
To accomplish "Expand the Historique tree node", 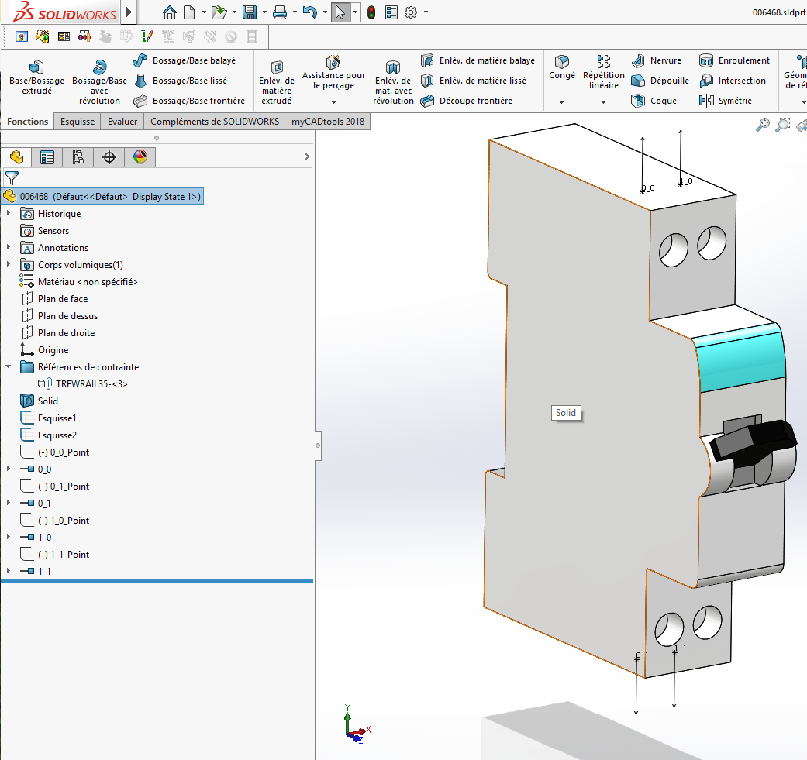I will (x=9, y=213).
